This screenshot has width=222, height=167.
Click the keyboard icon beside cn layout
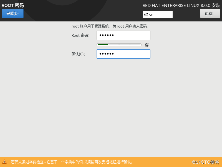(146, 14)
